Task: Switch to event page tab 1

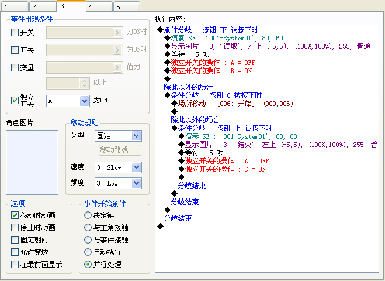Action: pyautogui.click(x=15, y=6)
